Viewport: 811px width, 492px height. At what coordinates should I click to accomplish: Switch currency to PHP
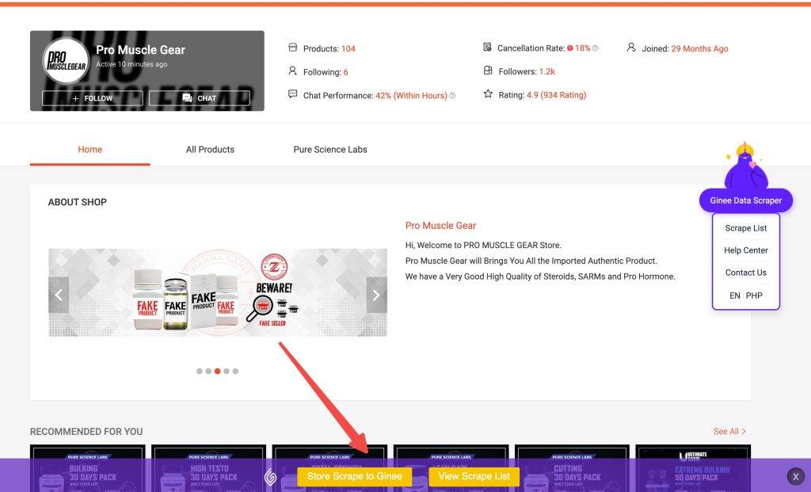[x=754, y=296]
